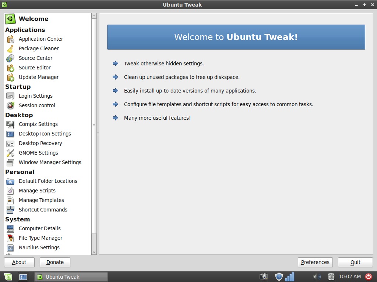377x282 pixels.
Task: Click the Nautilus Settings icon
Action: (x=10, y=248)
